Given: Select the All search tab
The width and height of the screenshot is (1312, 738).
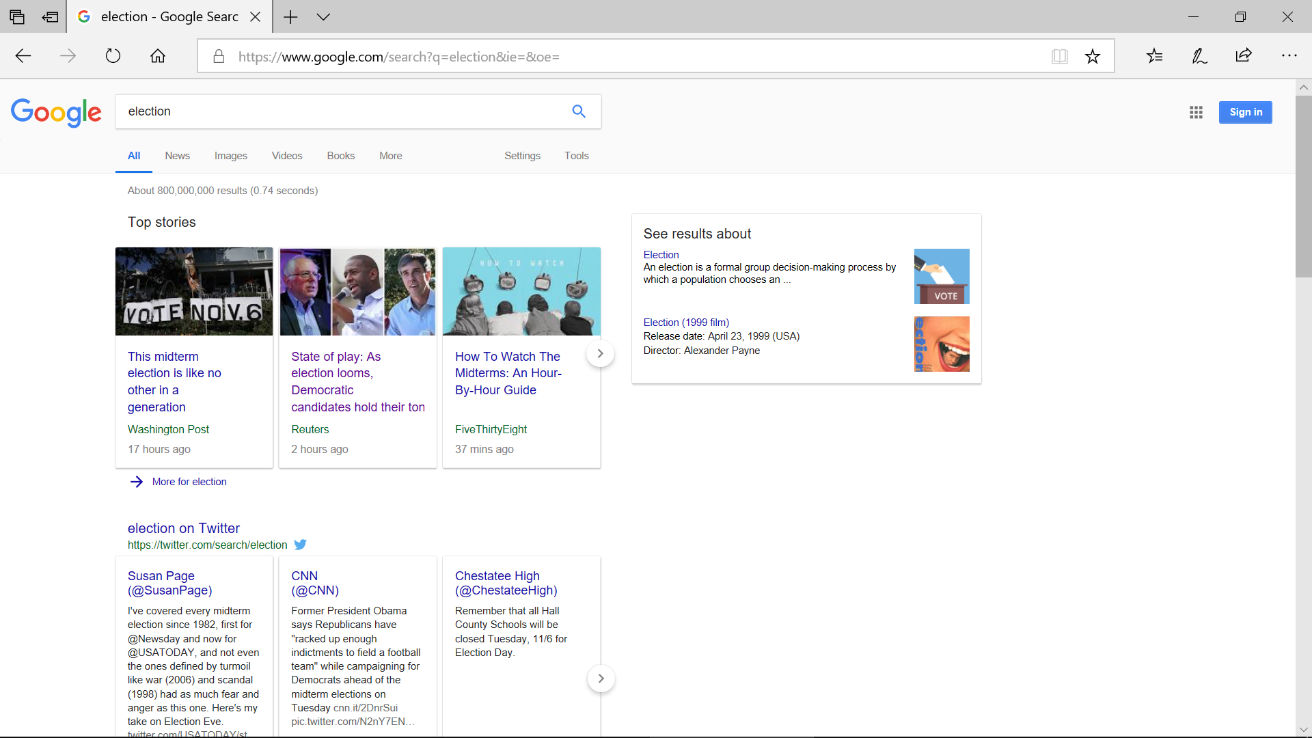Looking at the screenshot, I should point(134,156).
